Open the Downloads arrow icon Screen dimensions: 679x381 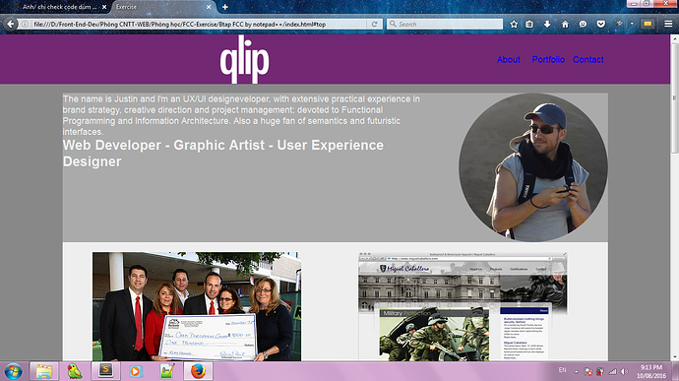click(x=547, y=25)
